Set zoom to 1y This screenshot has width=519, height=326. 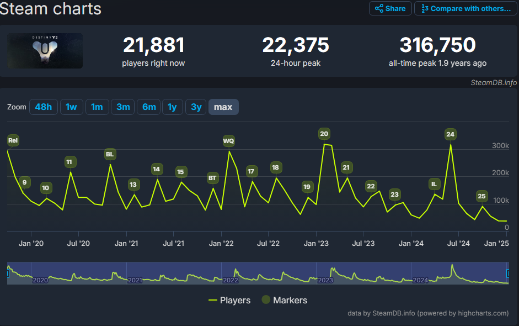173,107
